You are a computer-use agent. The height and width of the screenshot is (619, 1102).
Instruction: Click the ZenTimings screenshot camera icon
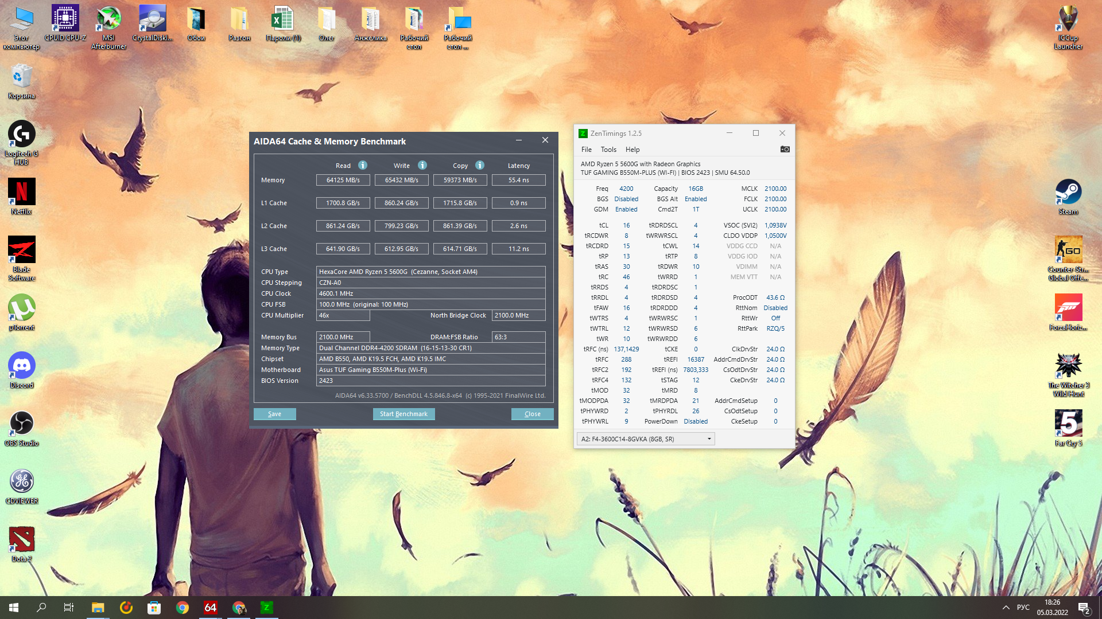(785, 149)
